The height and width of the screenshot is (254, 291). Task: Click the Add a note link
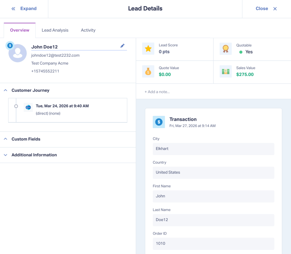(157, 91)
